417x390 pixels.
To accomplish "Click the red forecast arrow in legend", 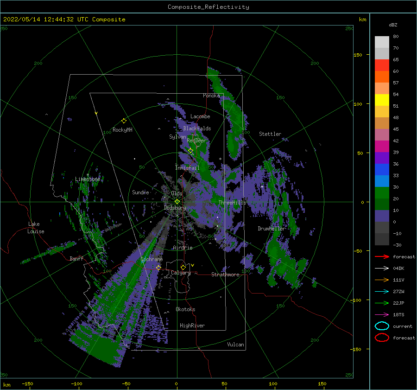I will point(382,256).
